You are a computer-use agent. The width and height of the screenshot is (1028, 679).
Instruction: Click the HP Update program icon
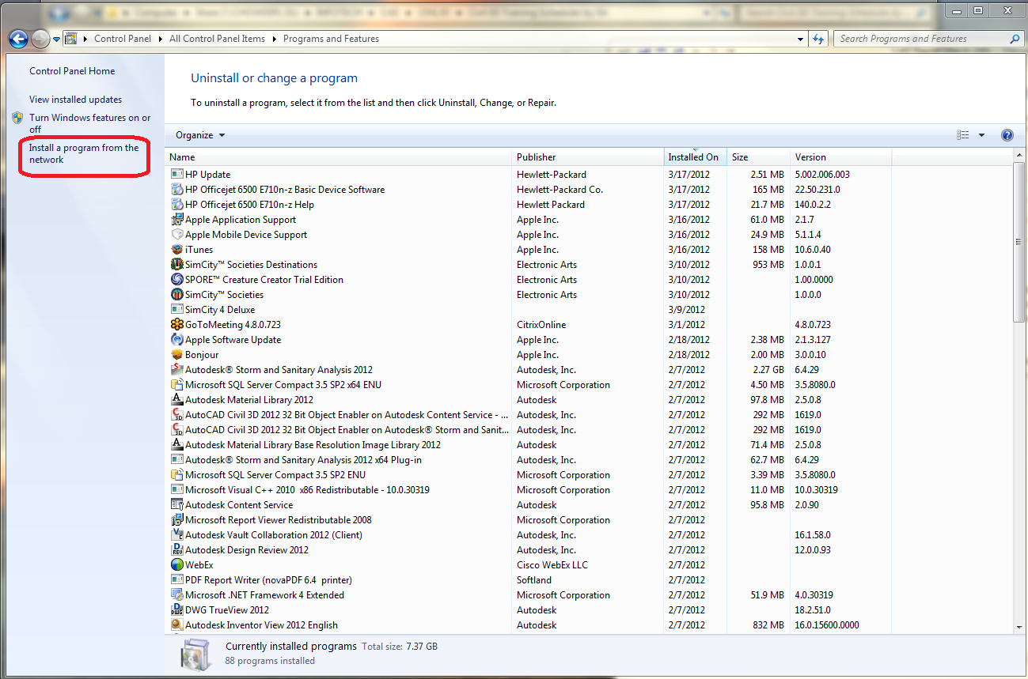(x=176, y=174)
